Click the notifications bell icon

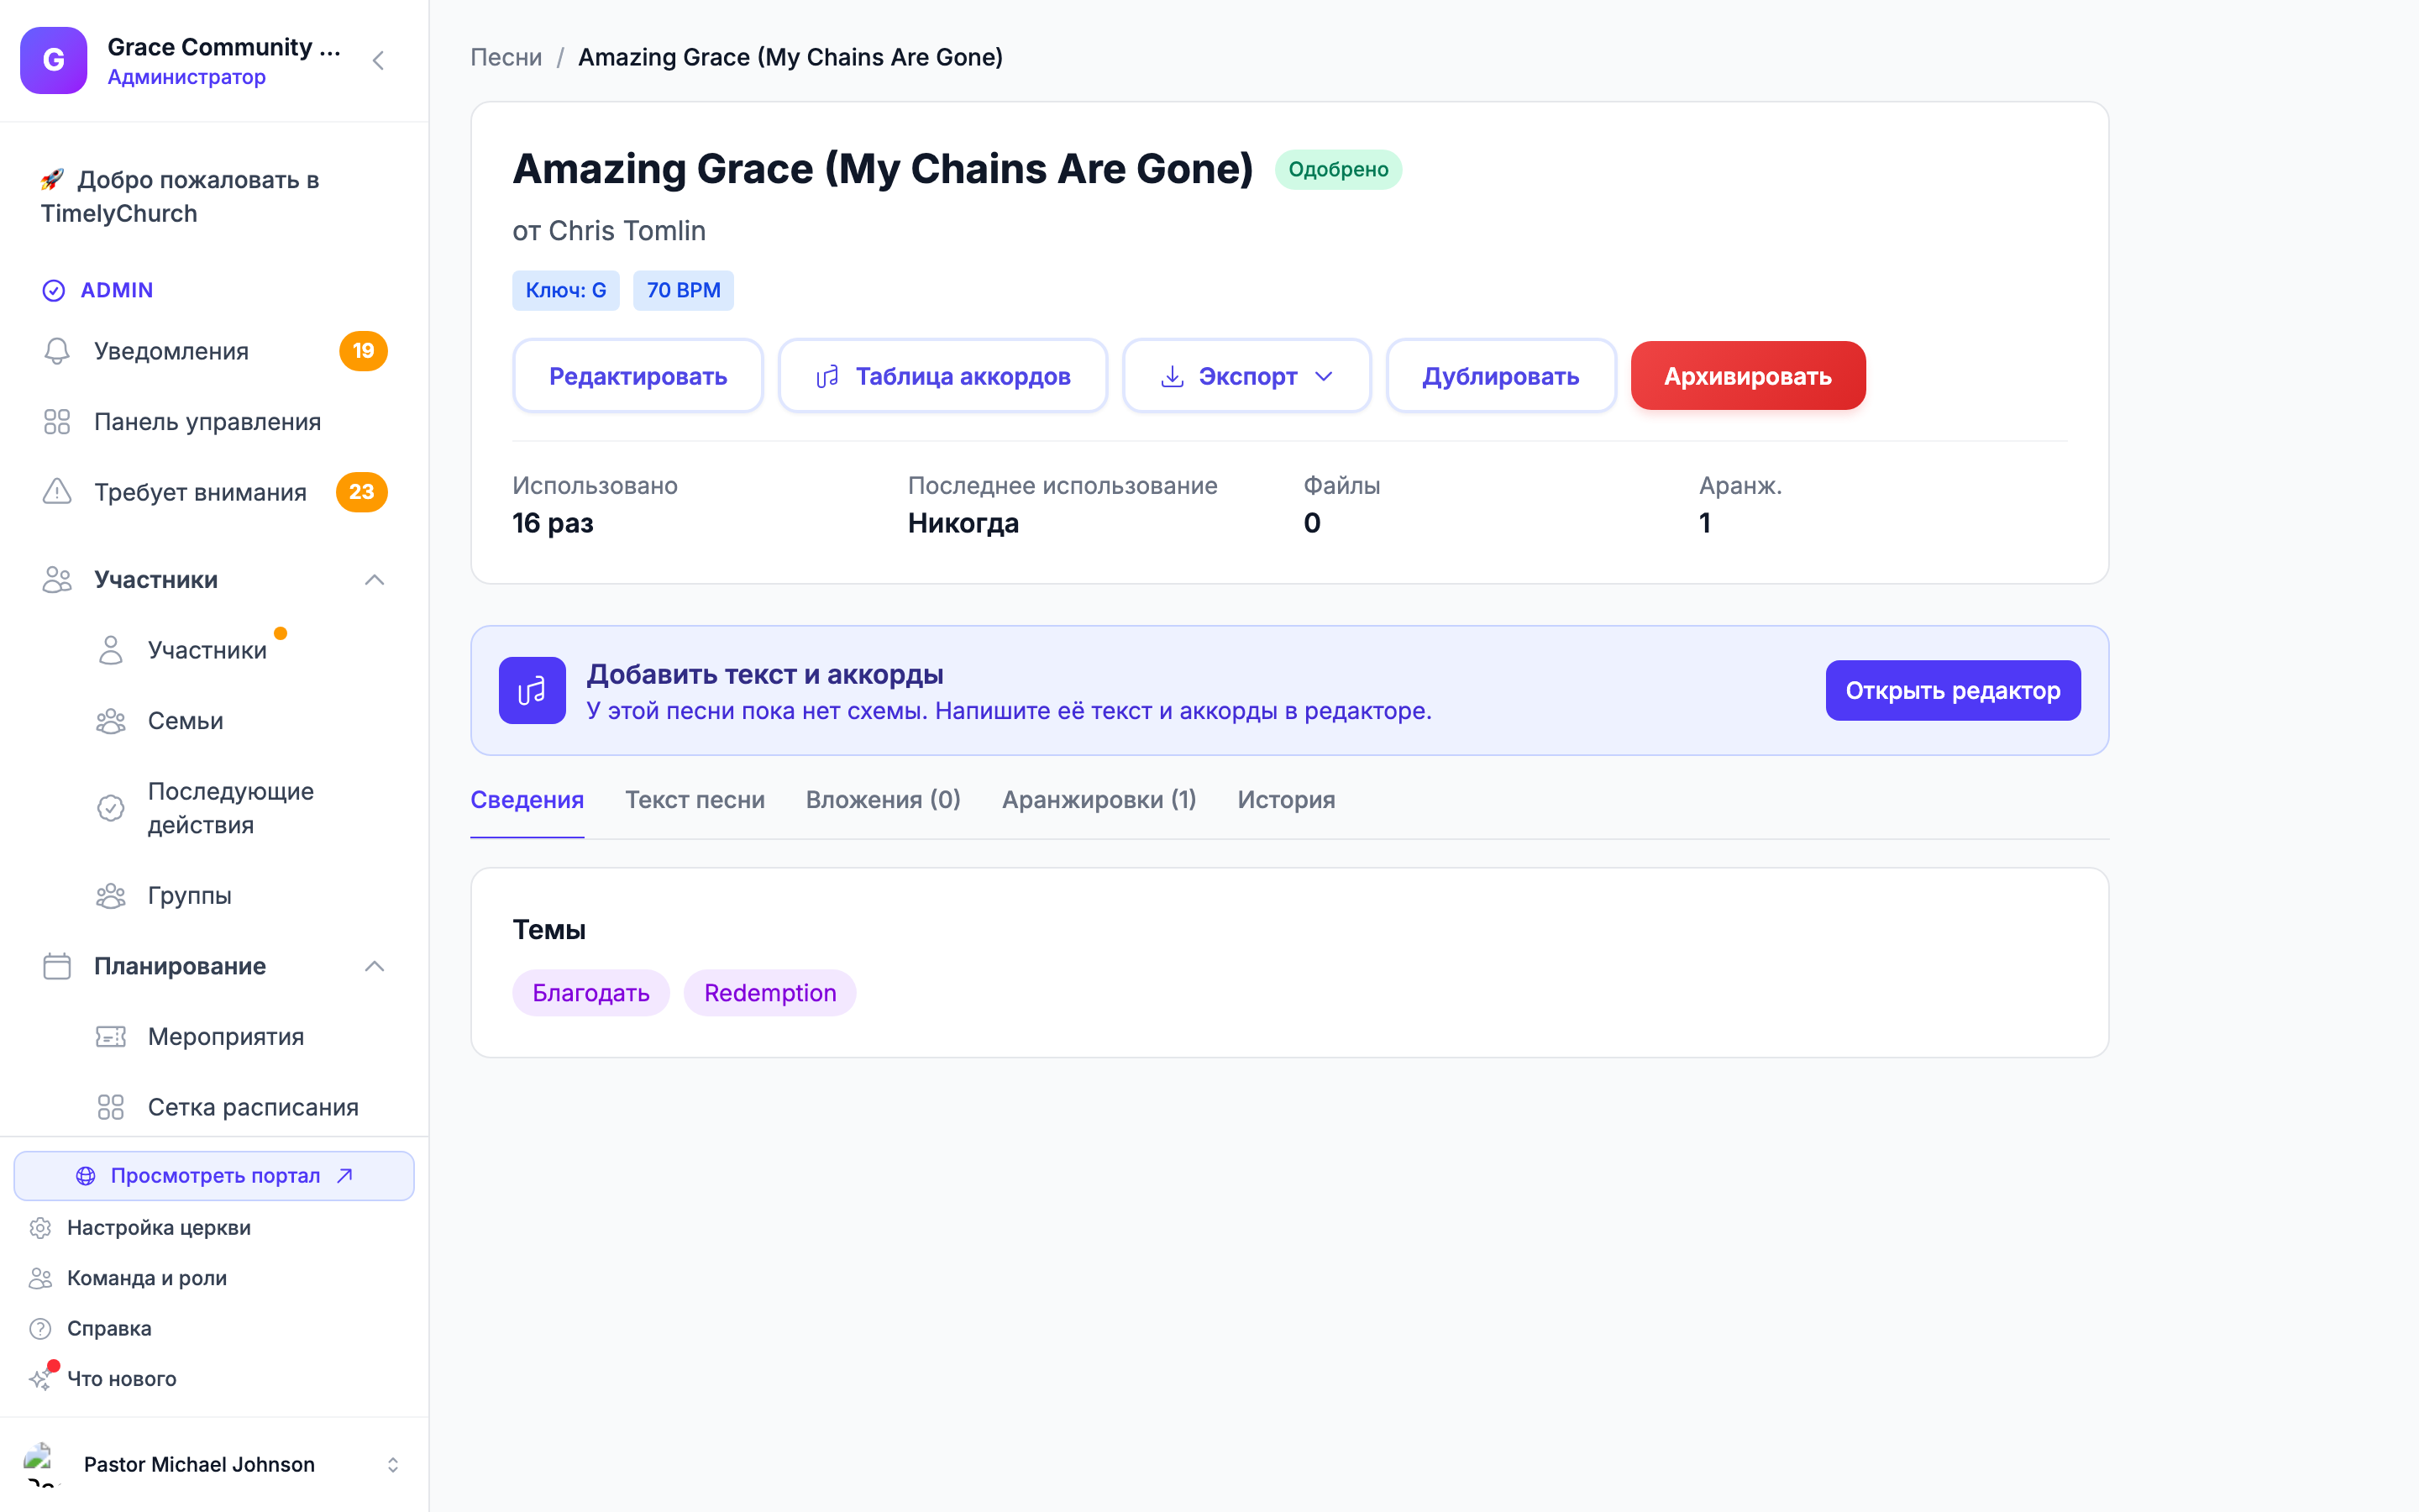(x=57, y=351)
